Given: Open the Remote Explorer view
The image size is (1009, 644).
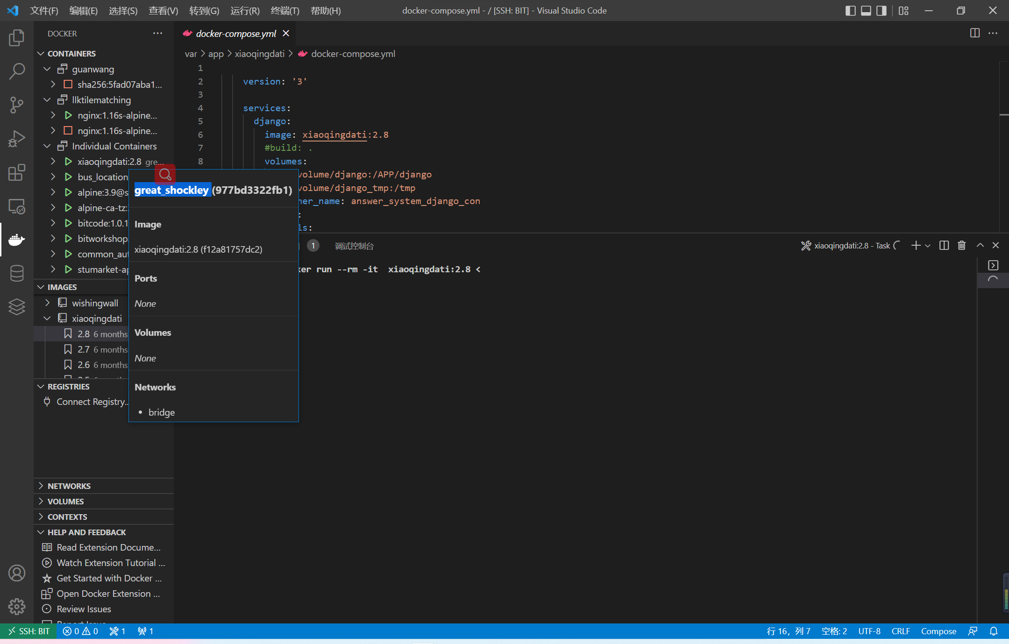Looking at the screenshot, I should (x=17, y=206).
